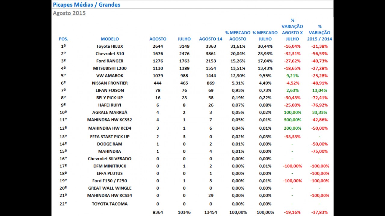Click the total yearly variation '-37,83%'
The image size is (385, 216).
320,212
